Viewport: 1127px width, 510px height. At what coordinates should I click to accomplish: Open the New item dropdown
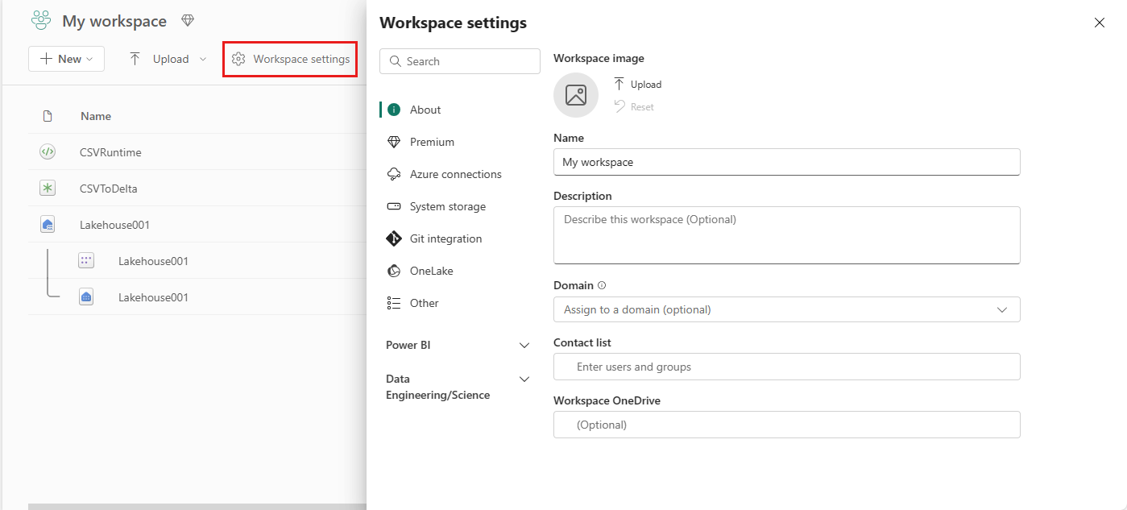66,59
